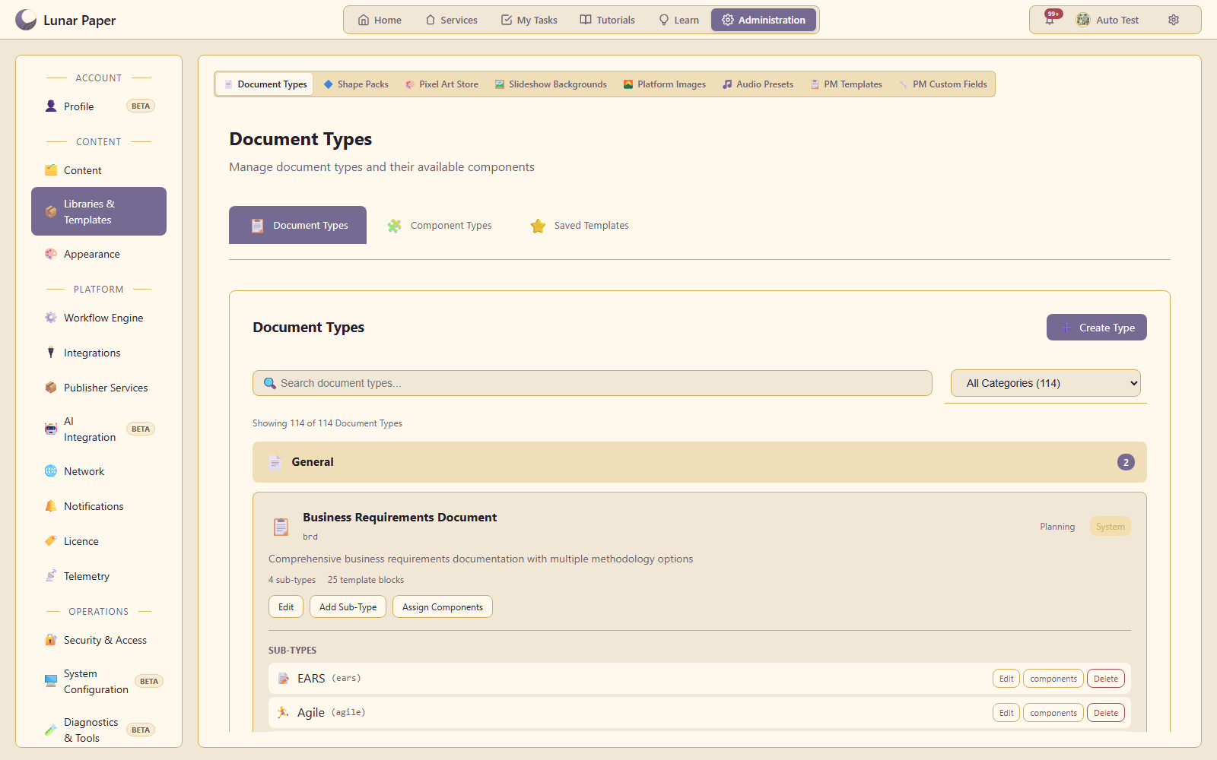Switch to Component Types tab

440,225
